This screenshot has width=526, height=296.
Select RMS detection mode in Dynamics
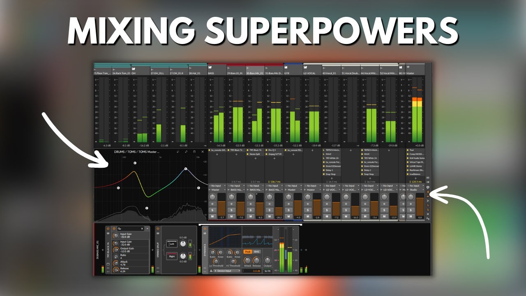256,252
